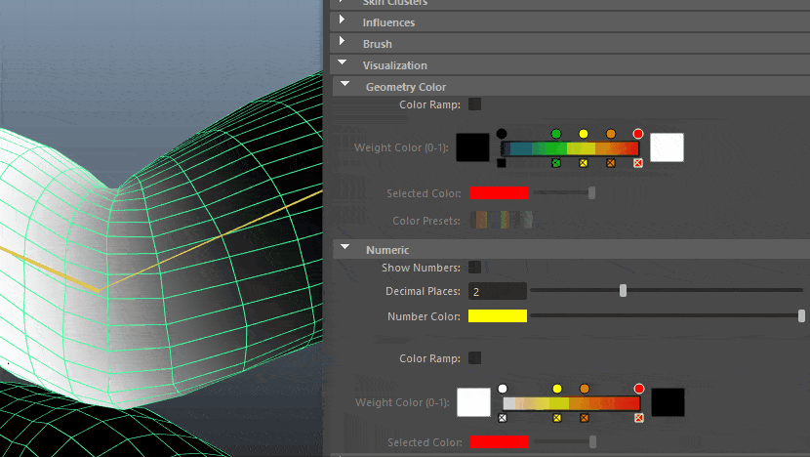
Task: Open the yellow Number Color swatch
Action: (x=498, y=315)
